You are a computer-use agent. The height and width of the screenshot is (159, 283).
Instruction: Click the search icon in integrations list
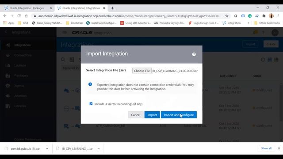point(63,60)
